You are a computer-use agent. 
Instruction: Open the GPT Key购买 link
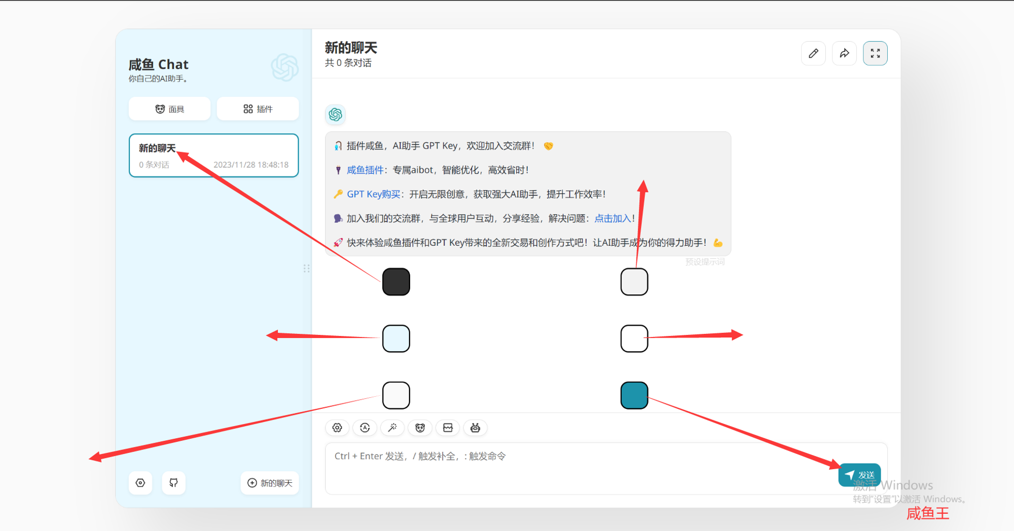click(373, 195)
